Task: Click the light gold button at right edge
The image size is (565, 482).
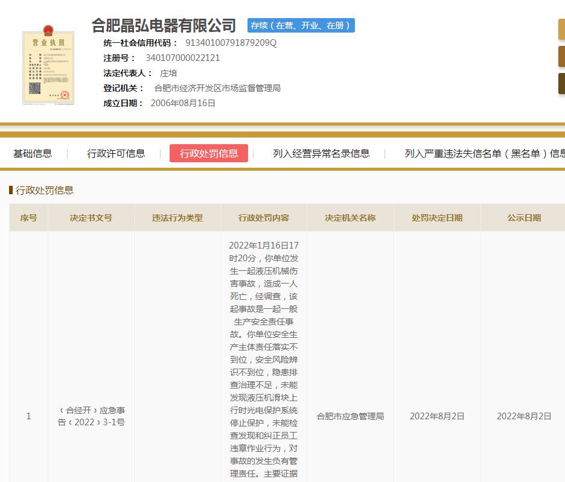Action: pos(561,29)
